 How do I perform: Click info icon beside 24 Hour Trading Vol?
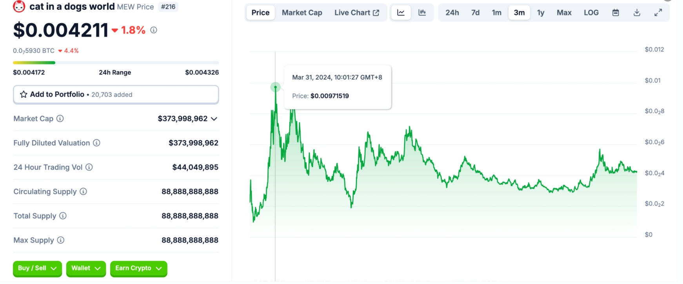click(89, 167)
